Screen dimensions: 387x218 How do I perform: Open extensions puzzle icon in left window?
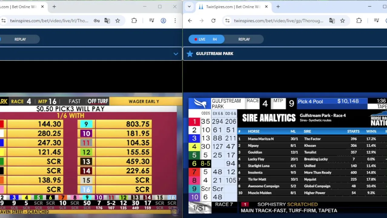click(134, 21)
